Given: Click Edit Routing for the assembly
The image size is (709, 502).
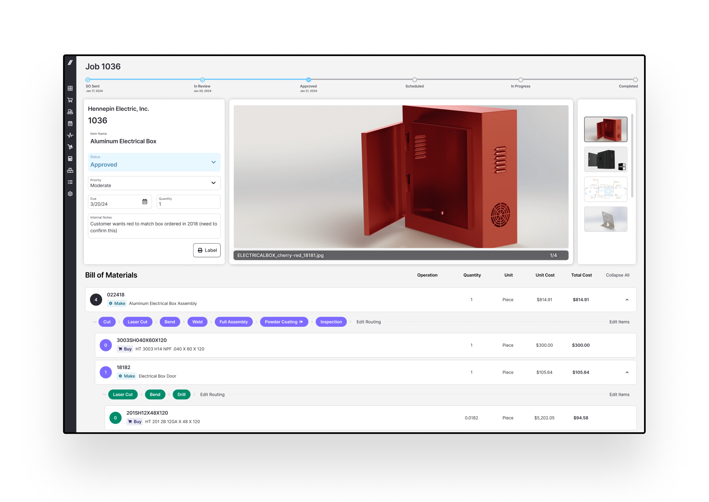Looking at the screenshot, I should 368,322.
